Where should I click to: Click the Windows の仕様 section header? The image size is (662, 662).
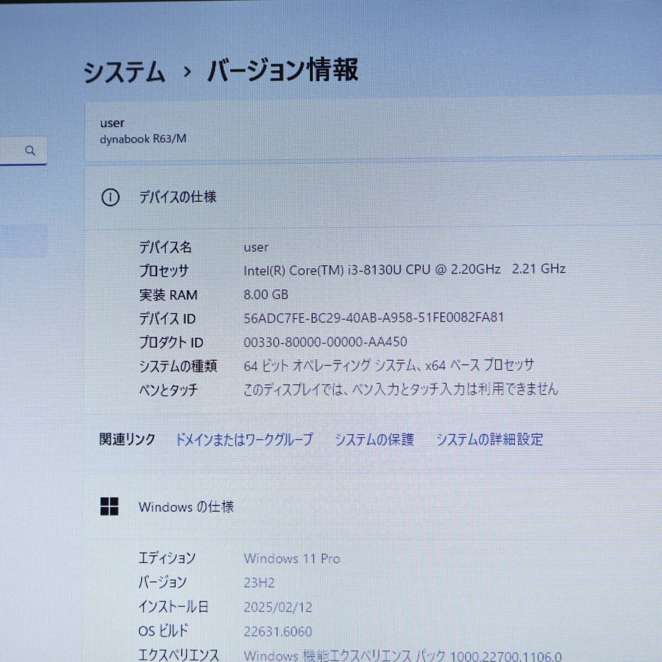(186, 506)
